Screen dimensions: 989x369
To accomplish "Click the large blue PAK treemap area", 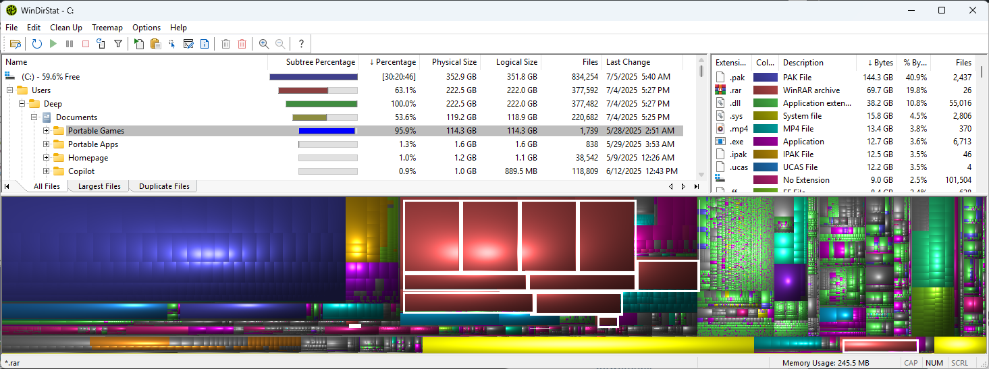I will pos(173,250).
